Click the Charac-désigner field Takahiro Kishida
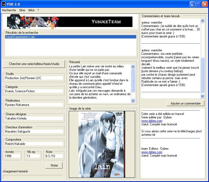The image size is (209, 182). click(34, 118)
